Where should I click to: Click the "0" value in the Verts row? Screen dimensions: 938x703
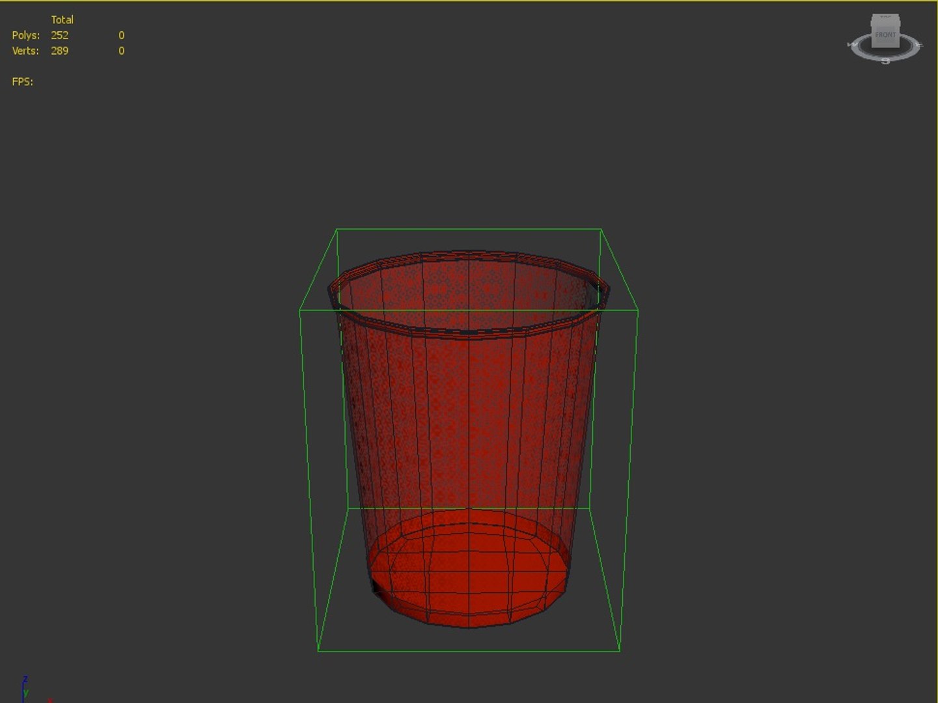122,51
